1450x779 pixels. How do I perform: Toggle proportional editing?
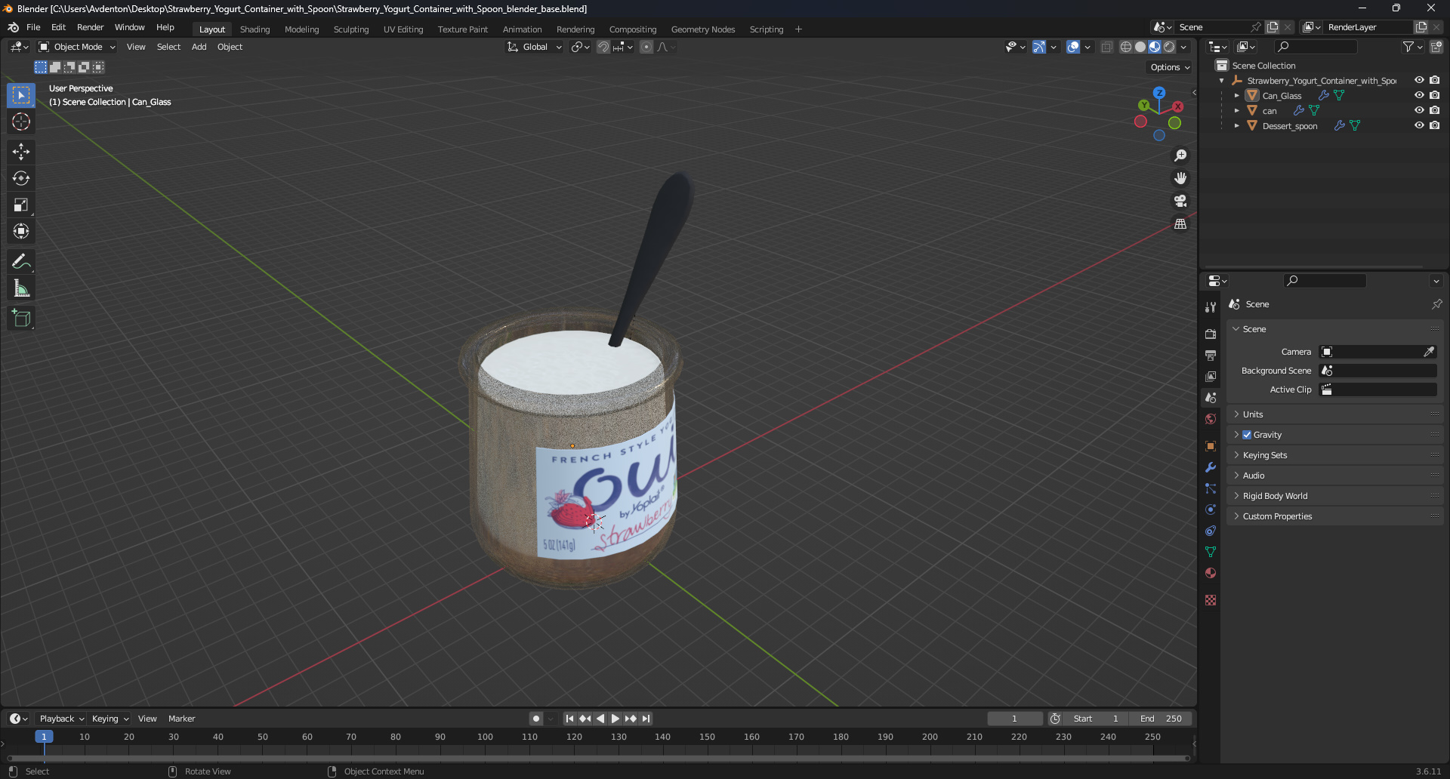click(x=646, y=47)
